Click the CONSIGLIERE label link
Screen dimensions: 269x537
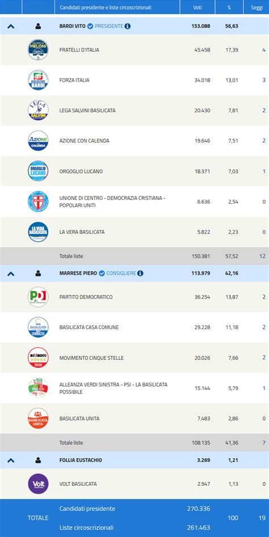[x=121, y=273]
